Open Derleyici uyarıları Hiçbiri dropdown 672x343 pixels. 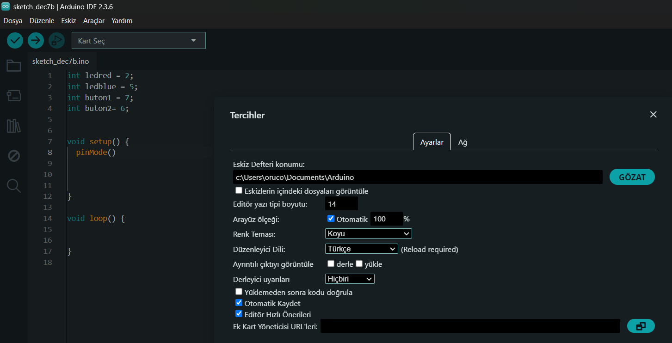(350, 279)
